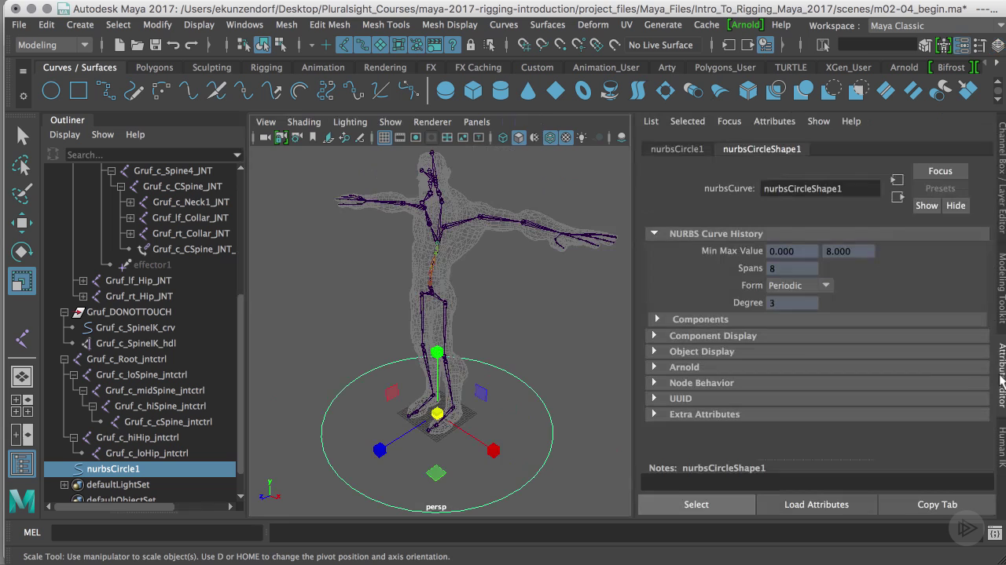Expand the Components section
The height and width of the screenshot is (565, 1006).
657,319
